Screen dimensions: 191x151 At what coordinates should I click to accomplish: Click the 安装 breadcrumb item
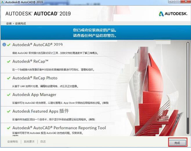[9, 23]
